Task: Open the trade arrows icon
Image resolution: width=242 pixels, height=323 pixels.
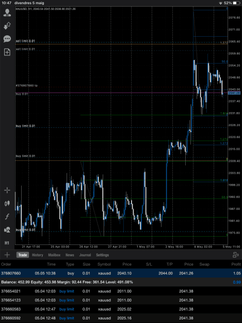Action: (x=7, y=26)
